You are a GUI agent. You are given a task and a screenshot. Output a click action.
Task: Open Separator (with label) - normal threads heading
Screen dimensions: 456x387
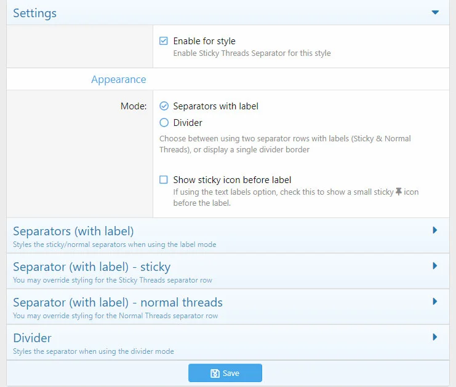tap(118, 303)
